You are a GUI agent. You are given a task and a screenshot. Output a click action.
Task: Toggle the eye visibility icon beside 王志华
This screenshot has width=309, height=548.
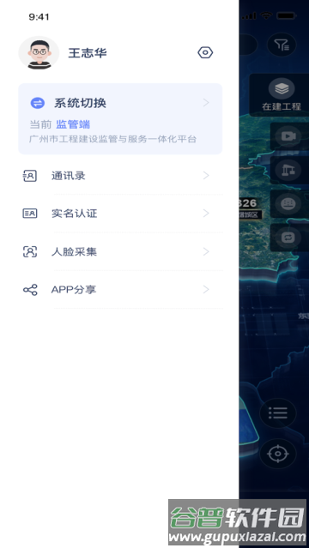[x=205, y=53]
